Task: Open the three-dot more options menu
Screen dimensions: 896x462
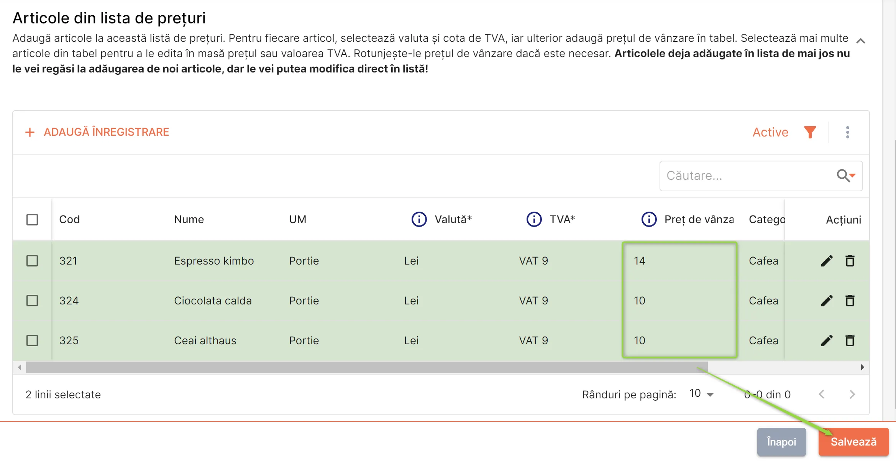Action: pos(847,132)
